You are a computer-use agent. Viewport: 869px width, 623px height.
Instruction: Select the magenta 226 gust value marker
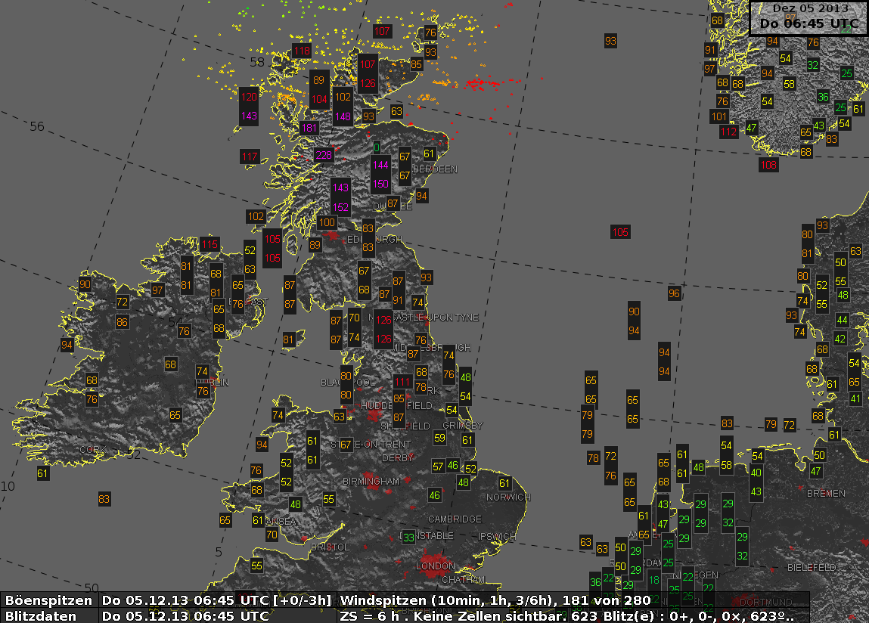tap(324, 155)
